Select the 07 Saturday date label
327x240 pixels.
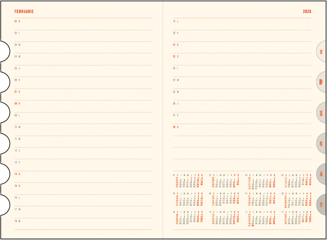point(17,91)
